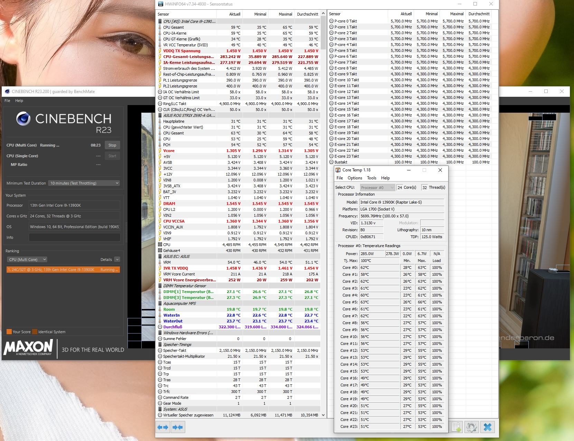Select the Command Rate row in HWiNFO

click(x=238, y=397)
